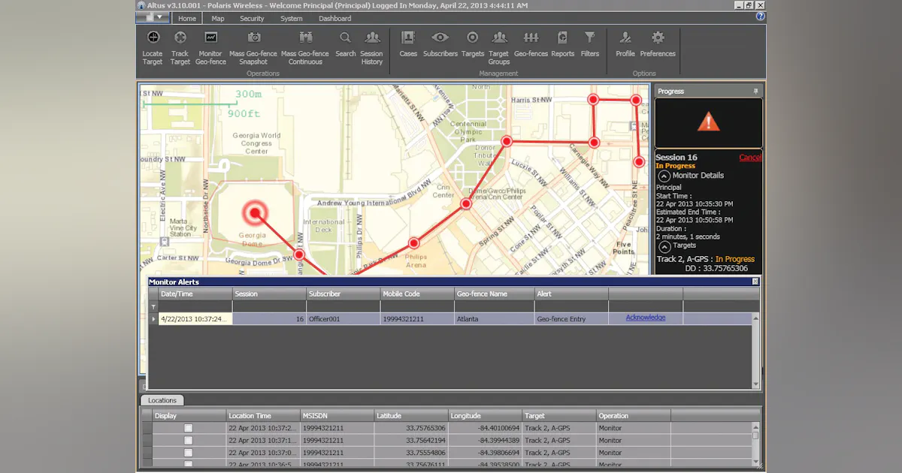Collapse the Monitor Details section
Screen dimensions: 902x473
coord(664,176)
